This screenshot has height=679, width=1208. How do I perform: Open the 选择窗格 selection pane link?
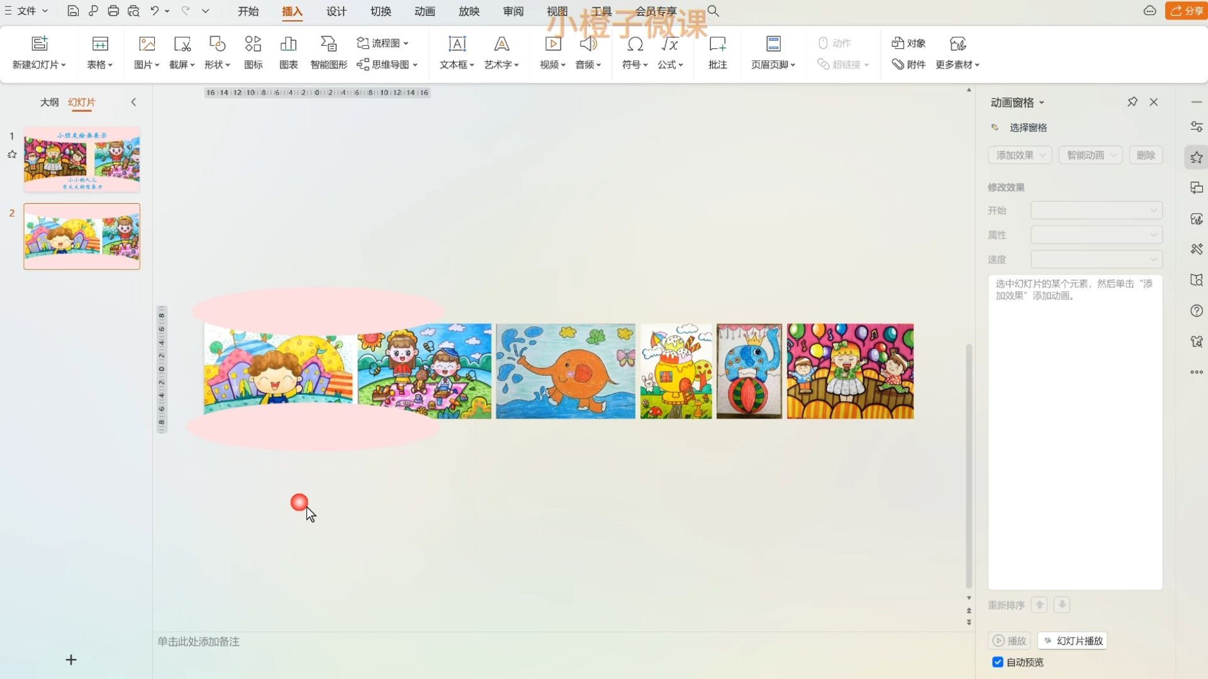click(1028, 128)
